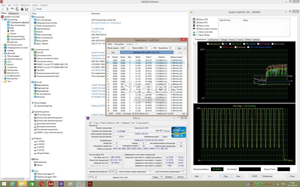Collapse the Компьютер tree node

pyautogui.click(x=2, y=20)
